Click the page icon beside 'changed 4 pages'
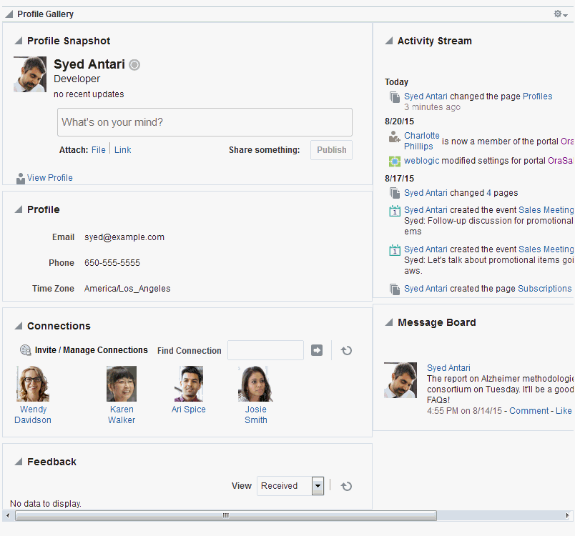Viewport: 575px width, 536px height. pyautogui.click(x=395, y=193)
